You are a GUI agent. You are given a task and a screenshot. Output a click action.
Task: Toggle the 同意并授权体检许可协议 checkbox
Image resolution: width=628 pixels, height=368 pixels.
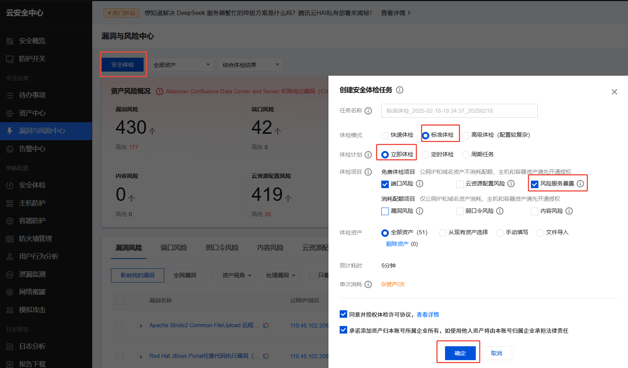tap(343, 314)
